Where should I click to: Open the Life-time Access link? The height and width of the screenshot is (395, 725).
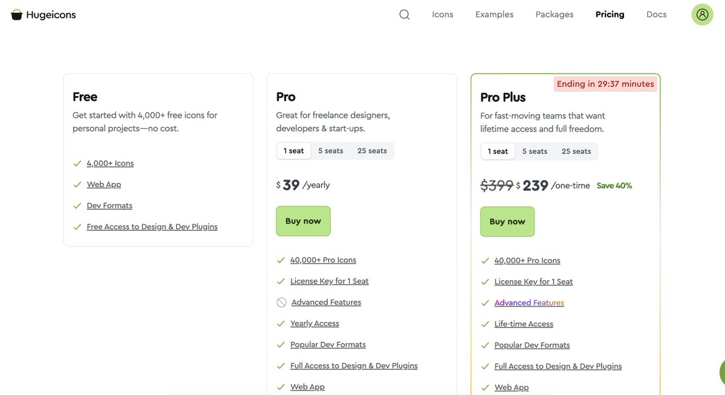(x=524, y=324)
